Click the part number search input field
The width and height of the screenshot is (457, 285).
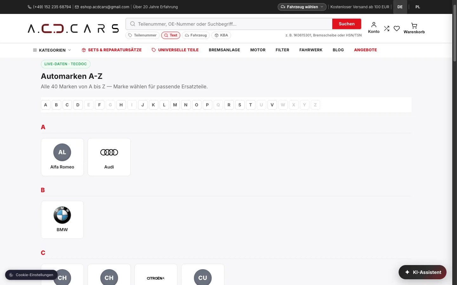point(229,24)
